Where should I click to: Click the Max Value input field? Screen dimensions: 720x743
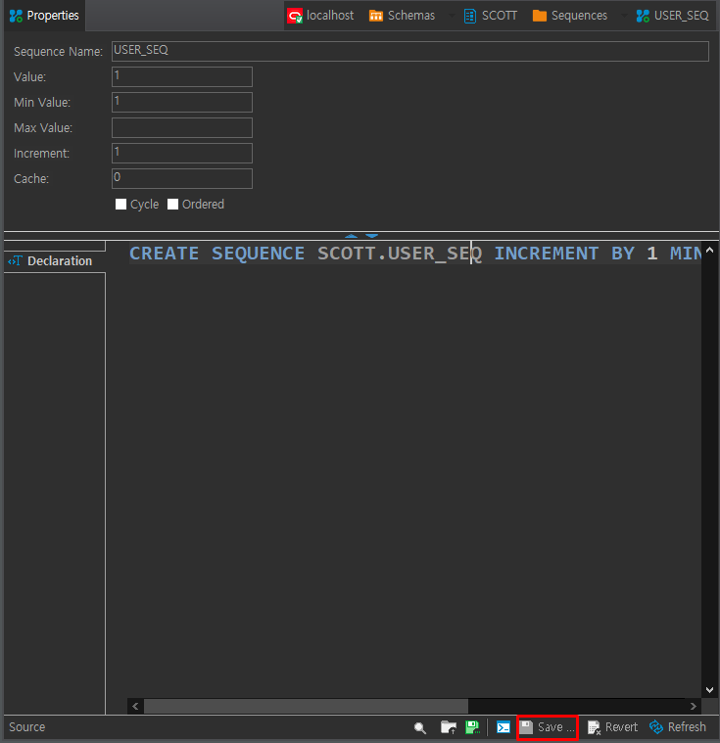coord(182,128)
